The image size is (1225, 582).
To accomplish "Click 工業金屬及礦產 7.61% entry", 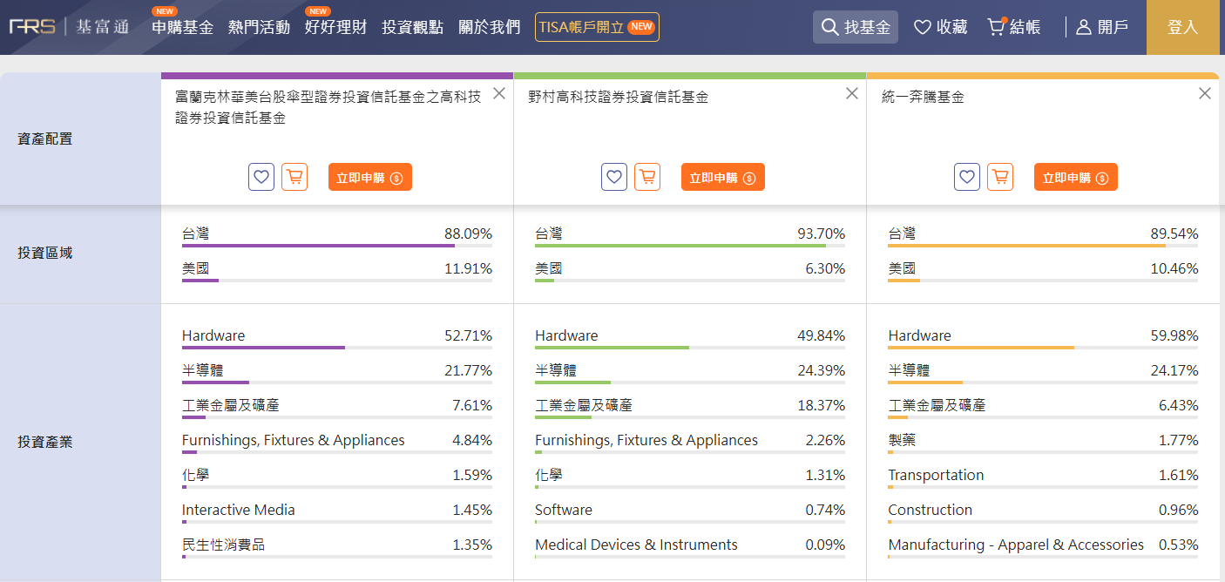I will [x=337, y=408].
